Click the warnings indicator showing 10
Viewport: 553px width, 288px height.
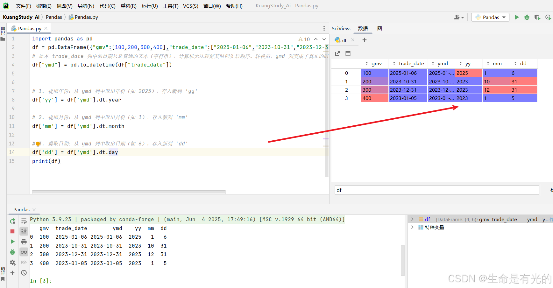coord(304,39)
